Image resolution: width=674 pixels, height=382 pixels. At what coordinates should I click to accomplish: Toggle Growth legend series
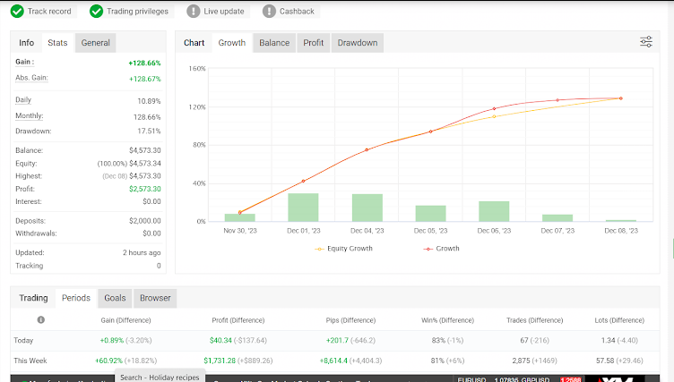pos(442,249)
